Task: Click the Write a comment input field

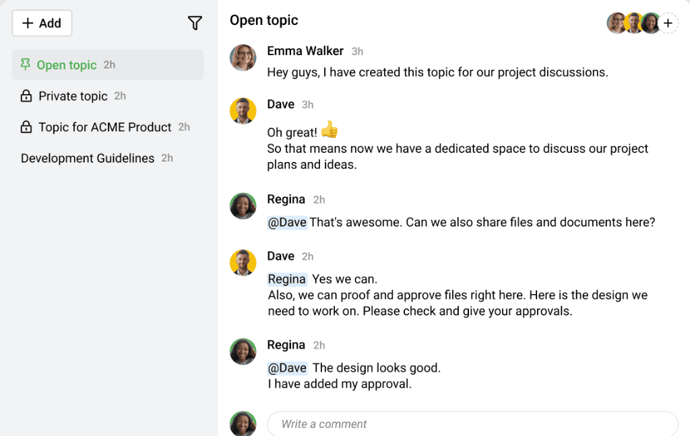Action: click(x=472, y=424)
